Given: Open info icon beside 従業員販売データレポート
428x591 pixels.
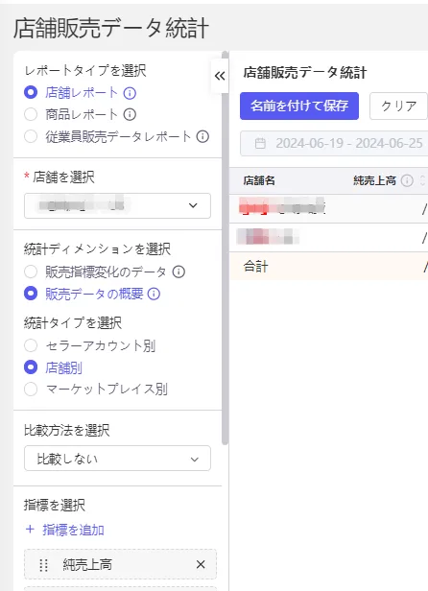Looking at the screenshot, I should [x=202, y=136].
